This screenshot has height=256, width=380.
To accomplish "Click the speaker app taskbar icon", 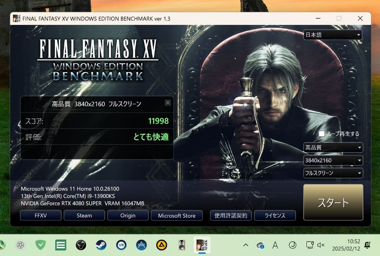I will coord(182,245).
